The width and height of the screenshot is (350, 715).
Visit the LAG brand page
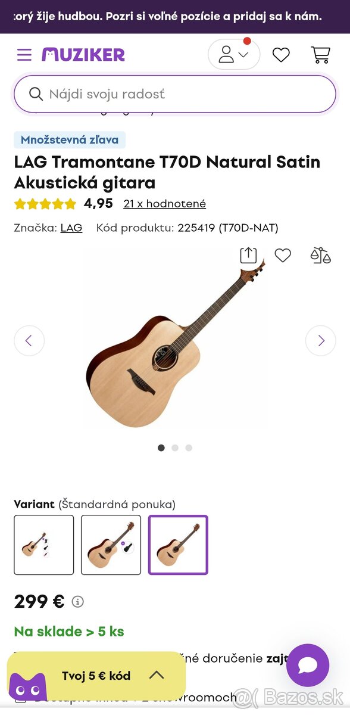tap(71, 228)
